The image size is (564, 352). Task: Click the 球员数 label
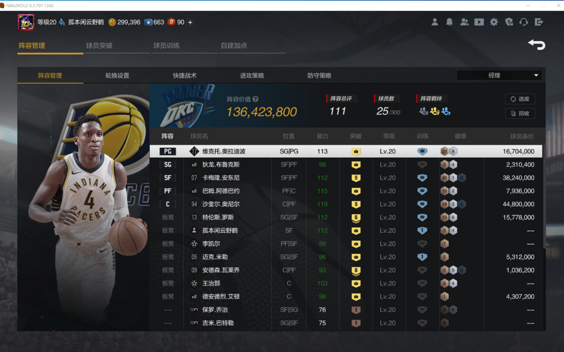click(386, 99)
